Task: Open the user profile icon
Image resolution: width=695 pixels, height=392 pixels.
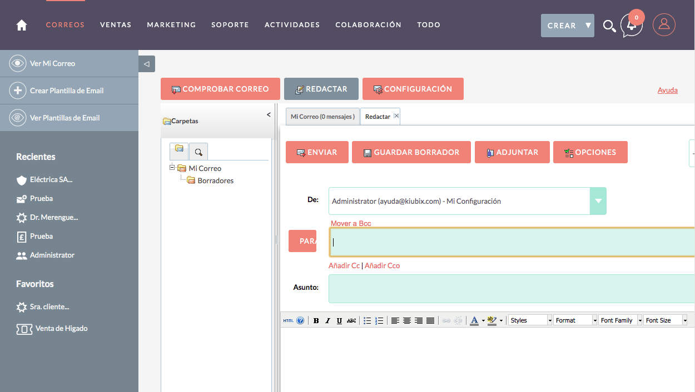Action: (x=664, y=24)
